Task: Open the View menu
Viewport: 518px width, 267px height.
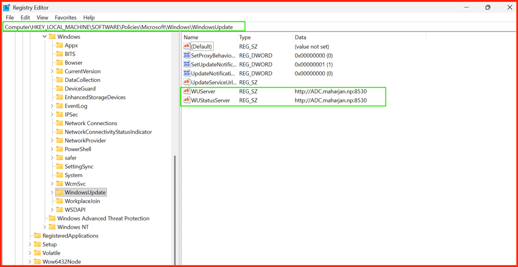Action: point(42,18)
